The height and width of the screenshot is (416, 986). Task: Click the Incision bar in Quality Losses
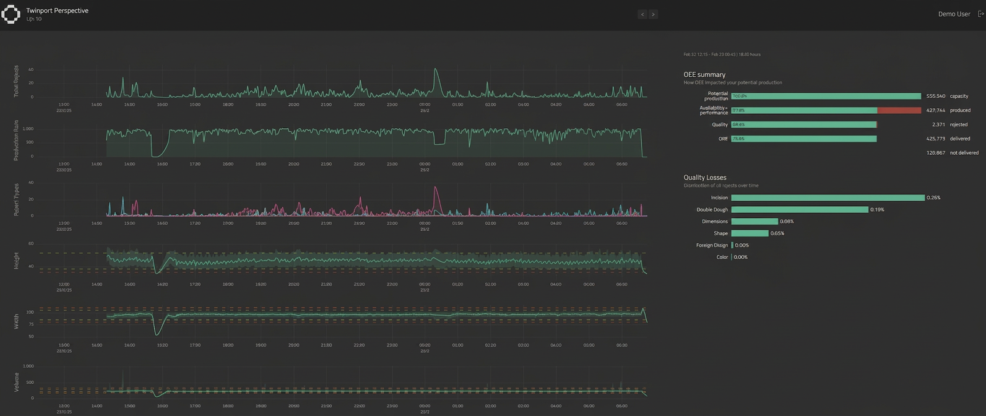(x=828, y=198)
